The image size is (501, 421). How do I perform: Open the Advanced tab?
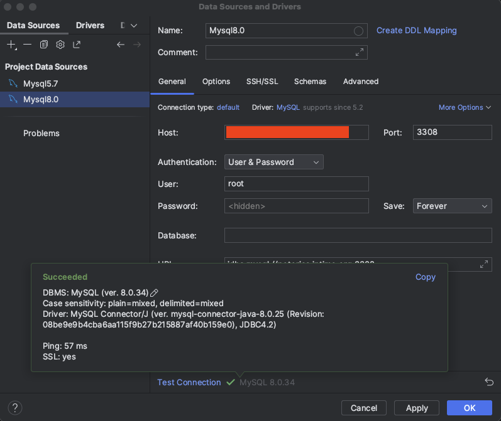[361, 82]
